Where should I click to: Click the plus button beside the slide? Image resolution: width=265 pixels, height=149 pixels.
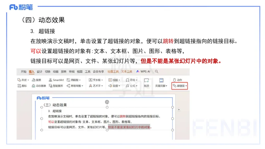[179, 110]
